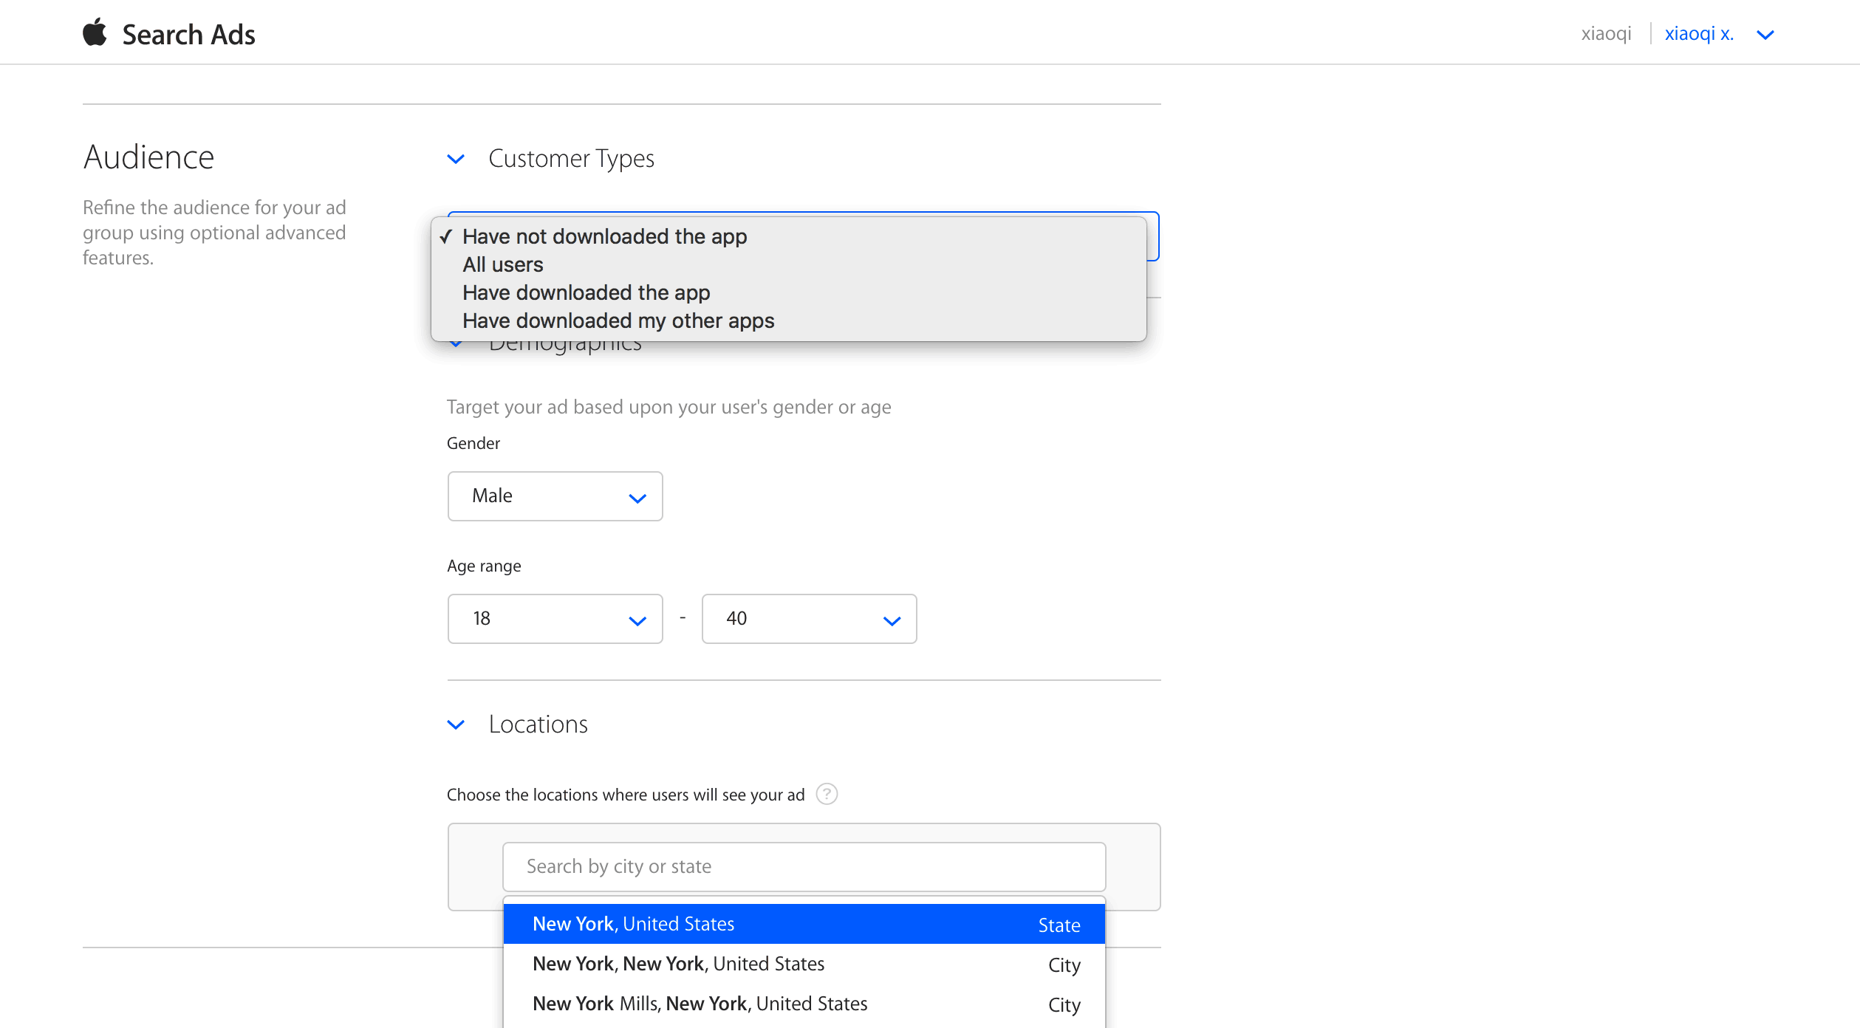This screenshot has height=1028, width=1860.
Task: Collapse the Customer Types section chevron
Action: coord(456,159)
